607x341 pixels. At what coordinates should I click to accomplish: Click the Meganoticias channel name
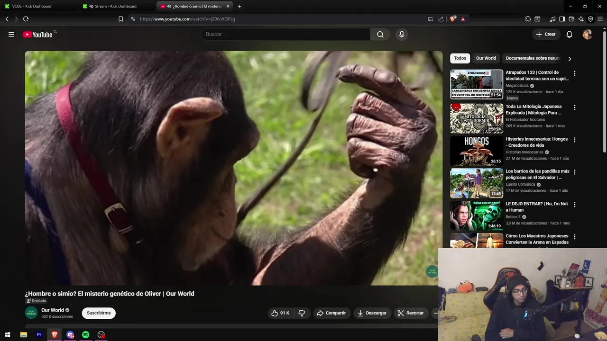pos(517,86)
